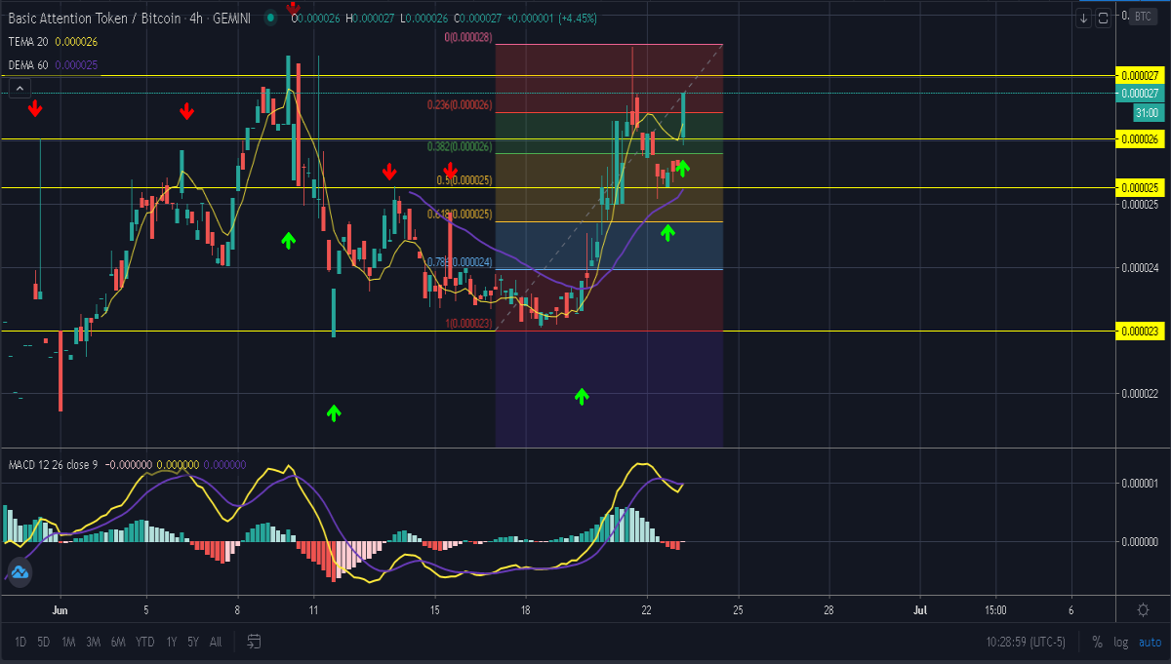The image size is (1171, 664).
Task: Click the 0.786(0.000024) Fibonacci level label
Action: 459,262
